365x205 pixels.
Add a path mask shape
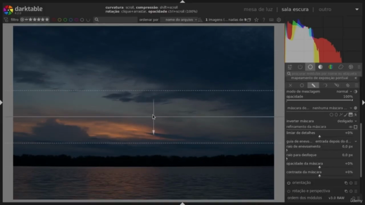click(x=341, y=114)
